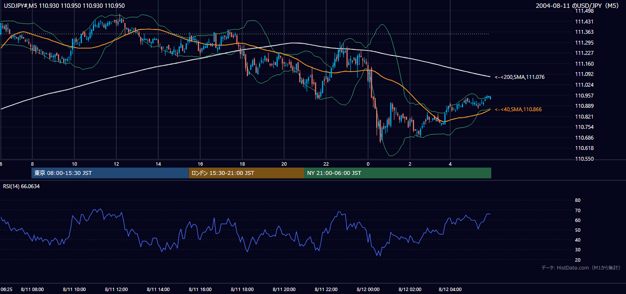Click price level 110.550 on the axis
Image resolution: width=626 pixels, height=294 pixels.
(x=584, y=159)
